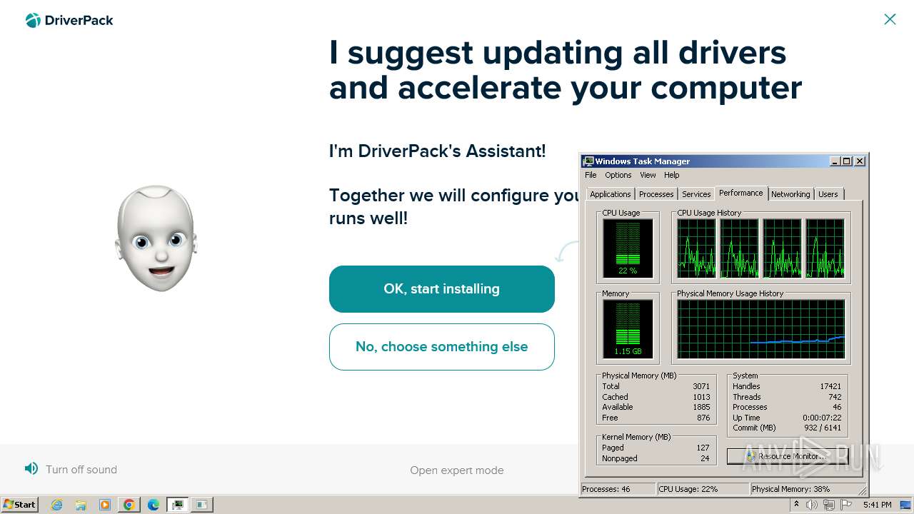Switch to Users tab in Task Manager
The width and height of the screenshot is (914, 514).
[x=828, y=194]
